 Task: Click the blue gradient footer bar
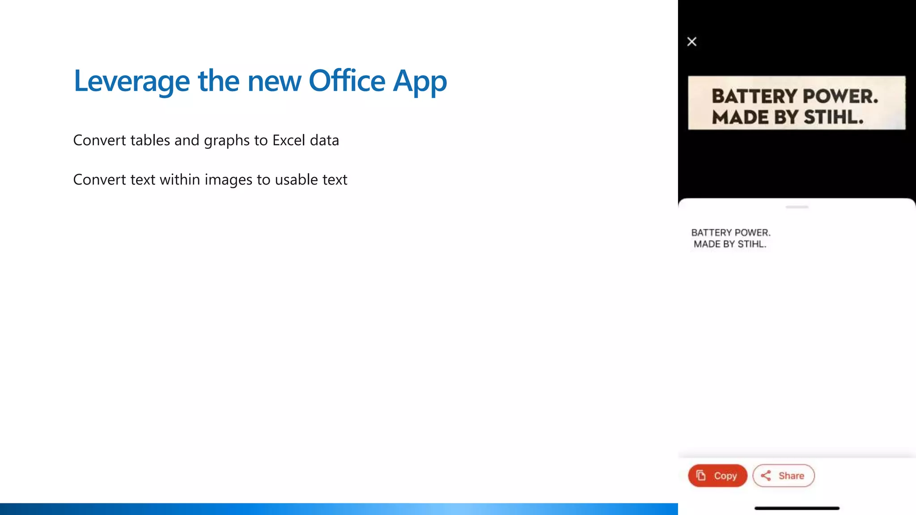pos(339,509)
